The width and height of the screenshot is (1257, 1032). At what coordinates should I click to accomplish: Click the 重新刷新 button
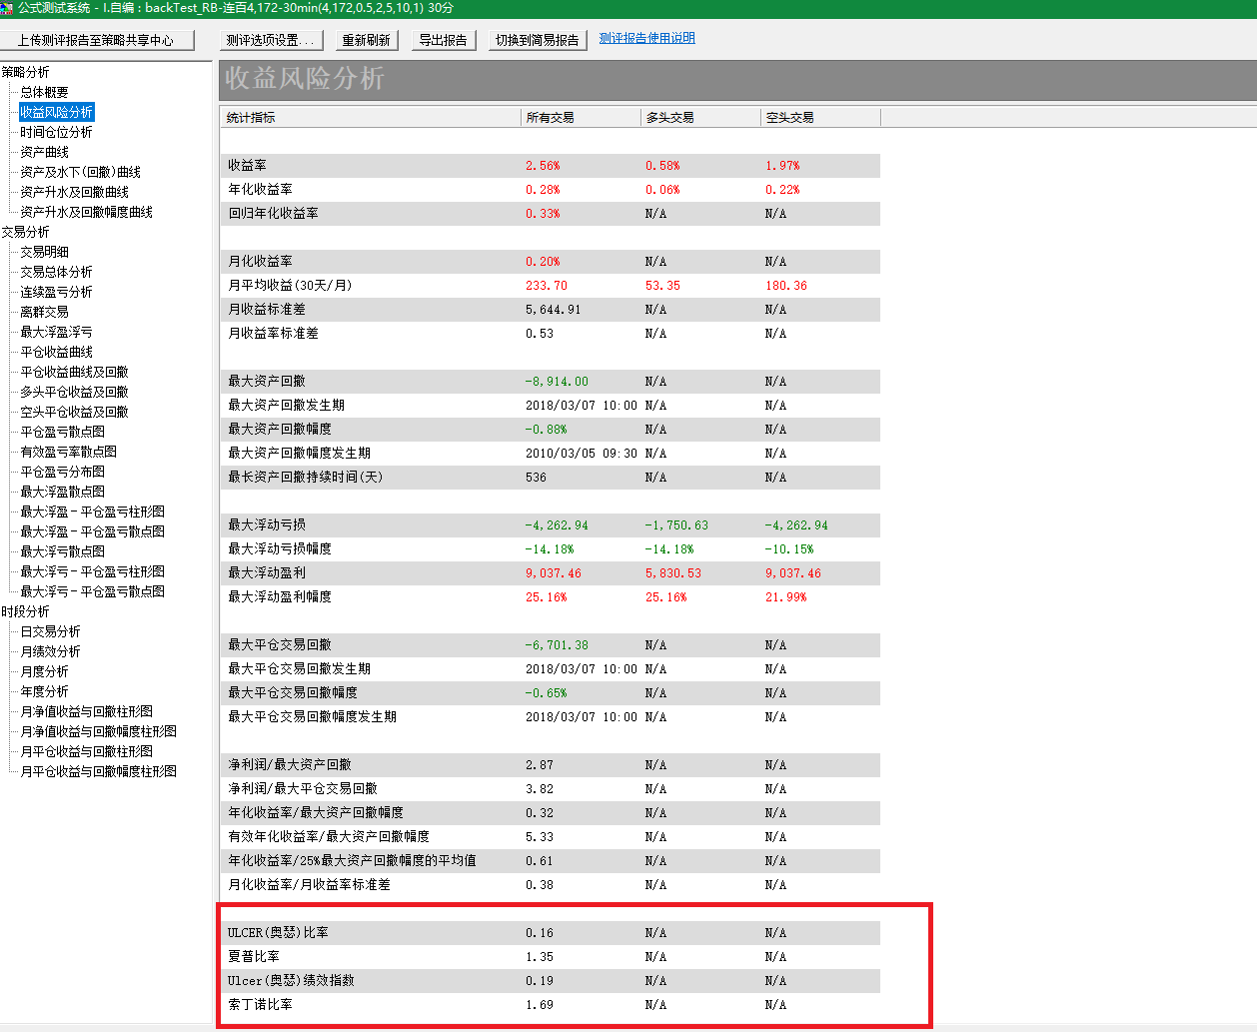pyautogui.click(x=367, y=40)
